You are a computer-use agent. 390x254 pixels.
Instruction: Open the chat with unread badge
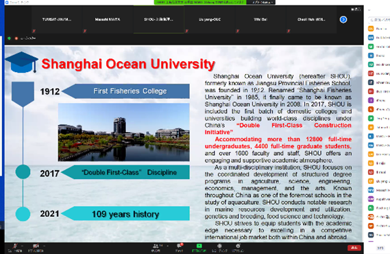tap(180, 246)
